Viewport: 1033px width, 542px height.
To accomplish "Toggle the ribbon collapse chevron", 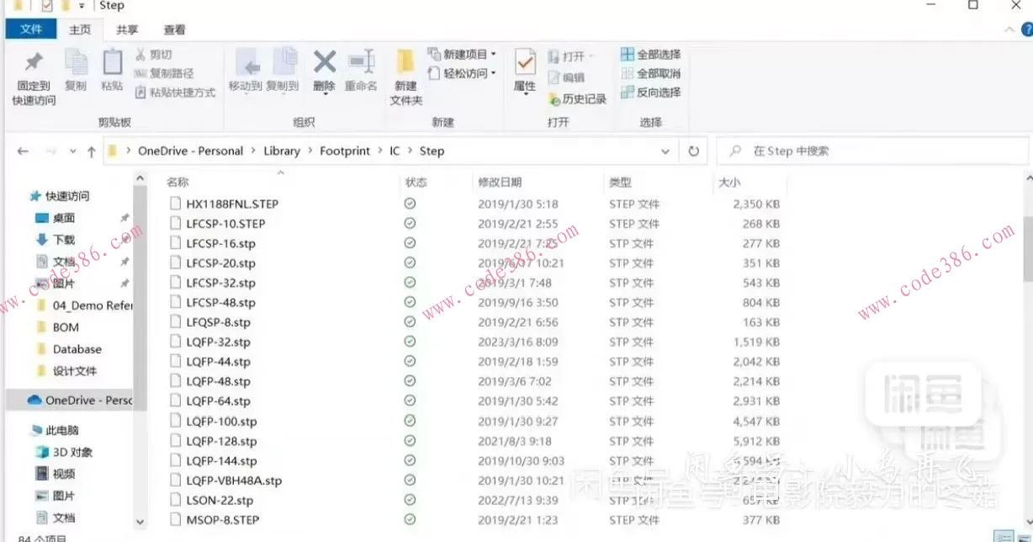I will tap(1008, 28).
